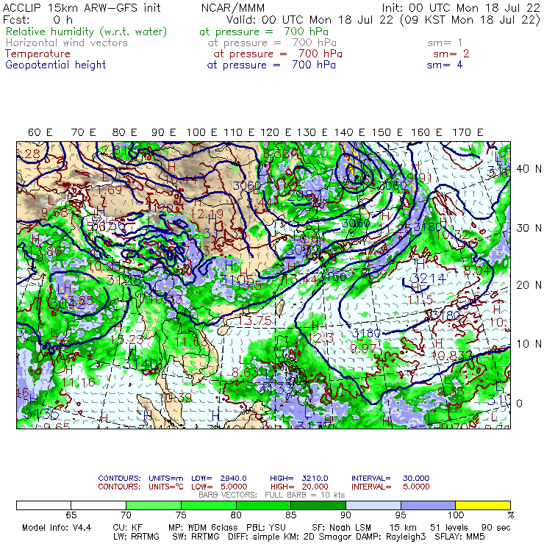Click the 'Model Info: V4.4' text
Screen dimensions: 544x544
[x=57, y=528]
